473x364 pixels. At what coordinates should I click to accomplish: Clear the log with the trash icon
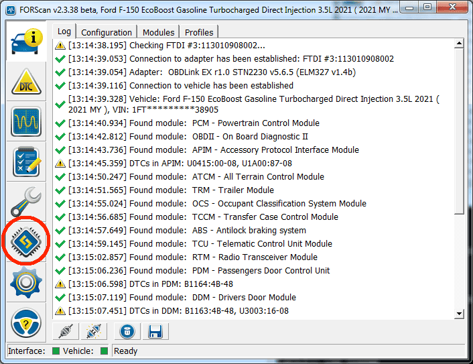coord(127,331)
